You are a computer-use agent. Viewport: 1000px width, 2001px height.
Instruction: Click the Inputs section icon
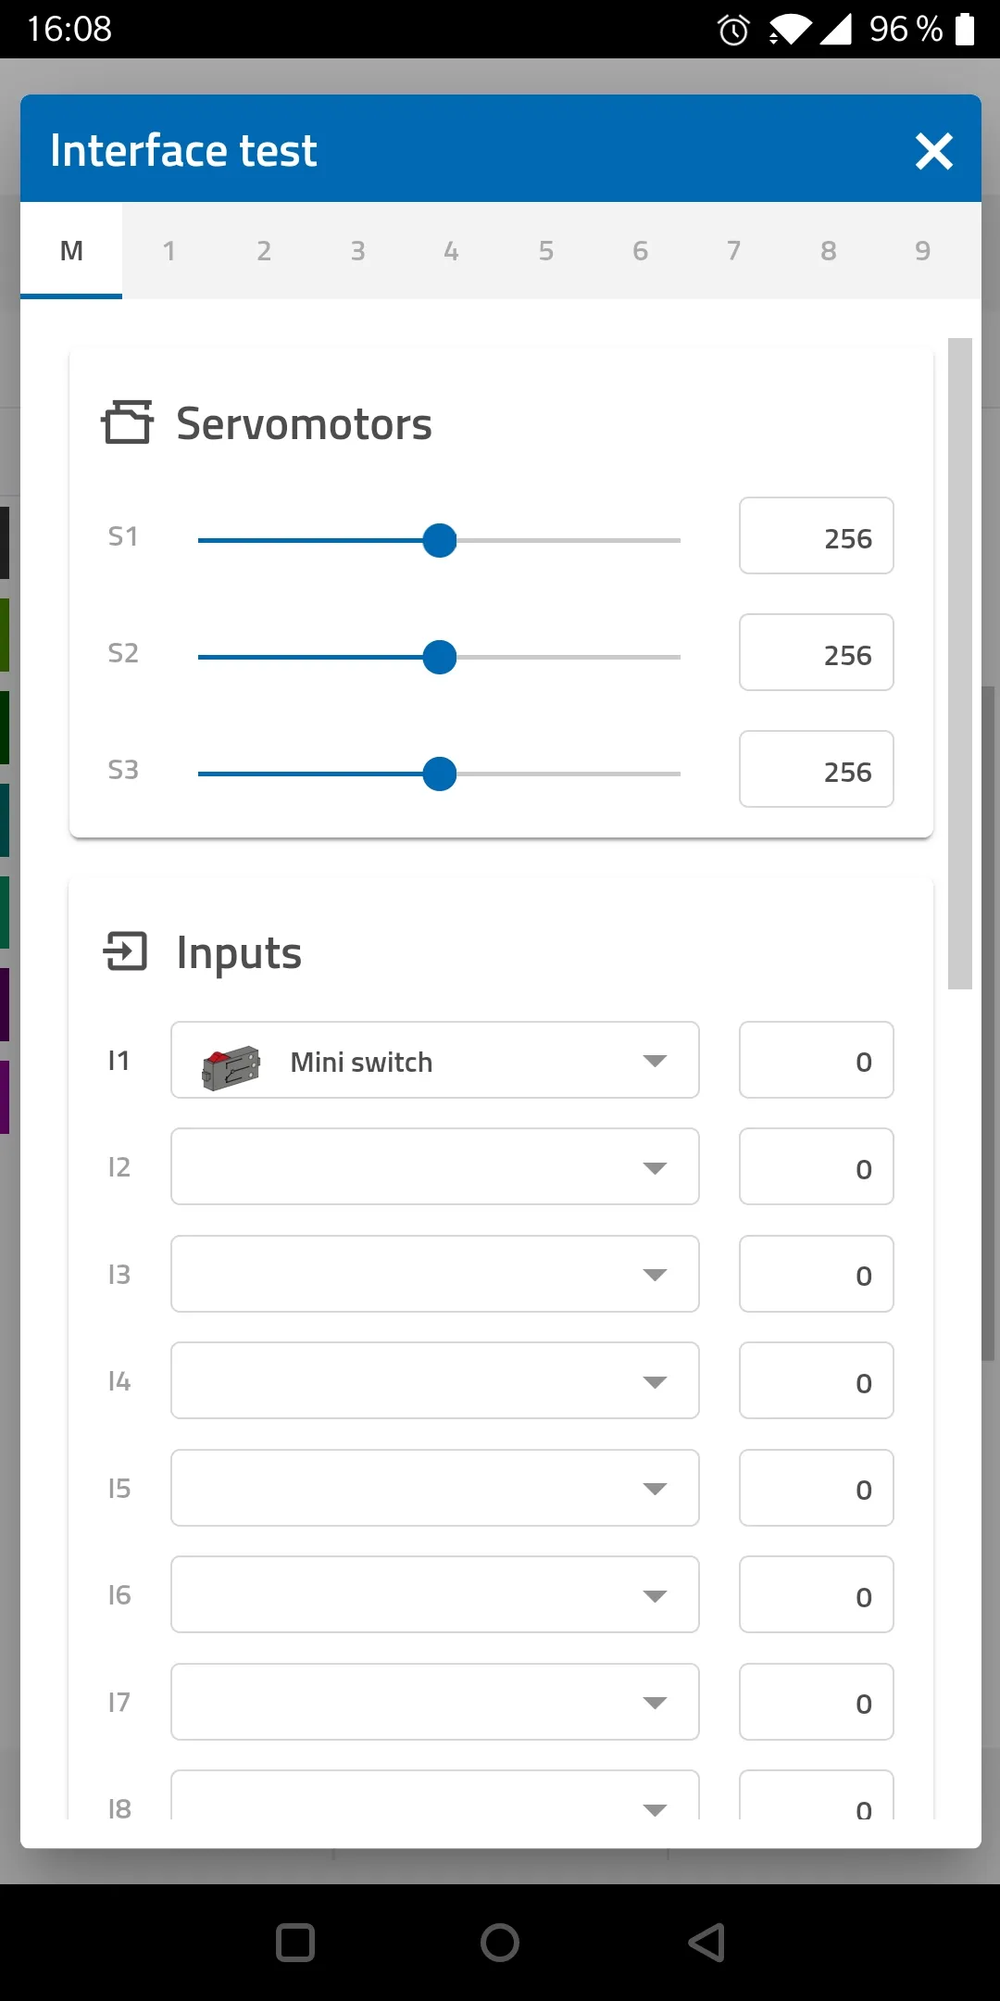coord(125,951)
